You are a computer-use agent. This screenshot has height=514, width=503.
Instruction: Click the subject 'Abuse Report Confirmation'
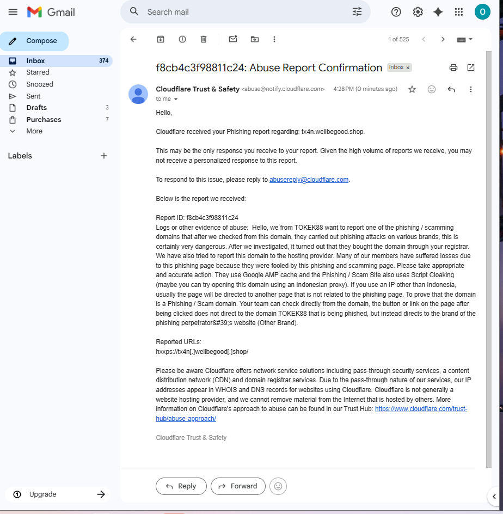pyautogui.click(x=316, y=68)
